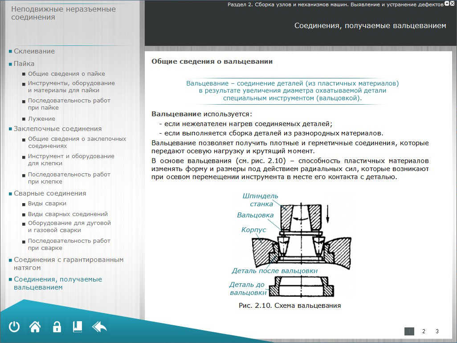
Task: Open the book glossary icon
Action: coord(78,327)
